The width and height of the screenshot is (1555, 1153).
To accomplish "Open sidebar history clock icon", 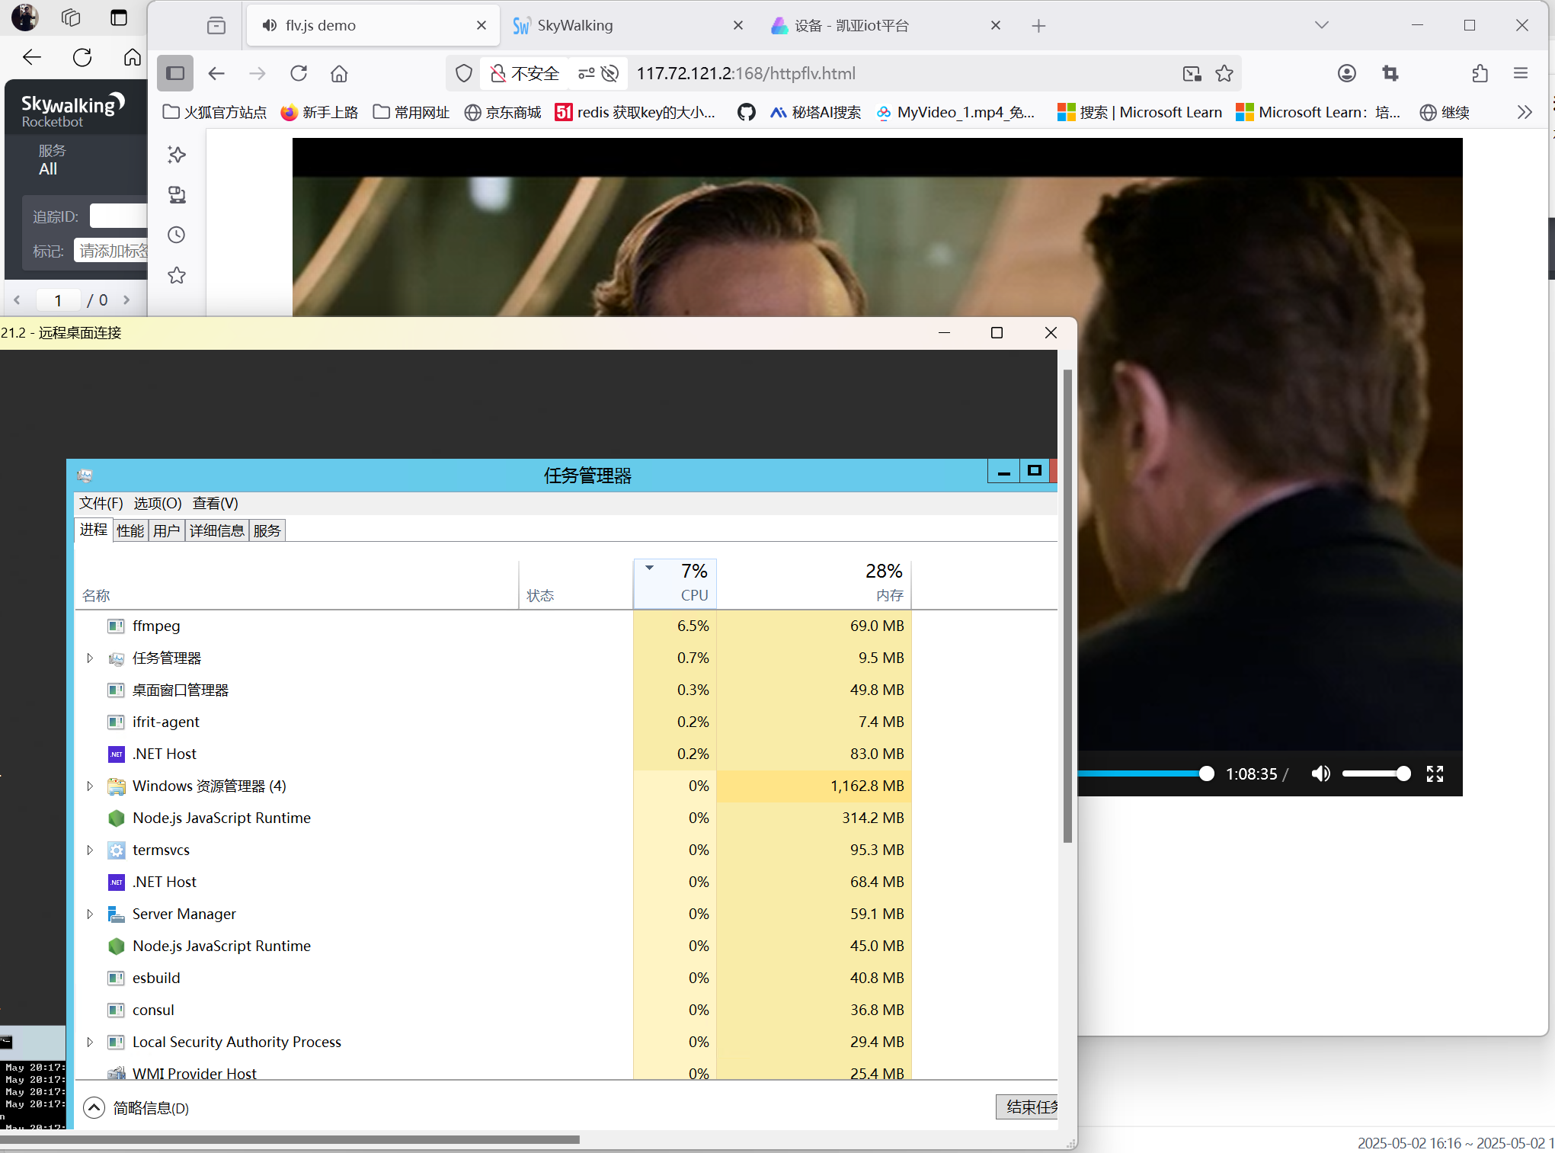I will [x=177, y=235].
